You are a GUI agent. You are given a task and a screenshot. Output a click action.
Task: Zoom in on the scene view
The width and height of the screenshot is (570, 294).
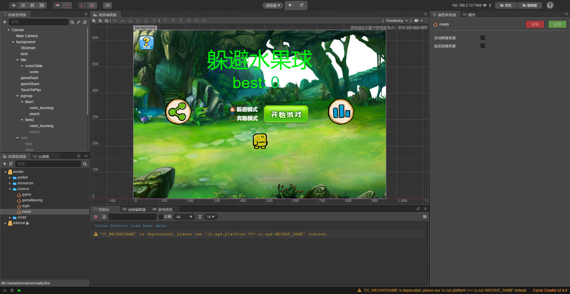click(x=94, y=21)
